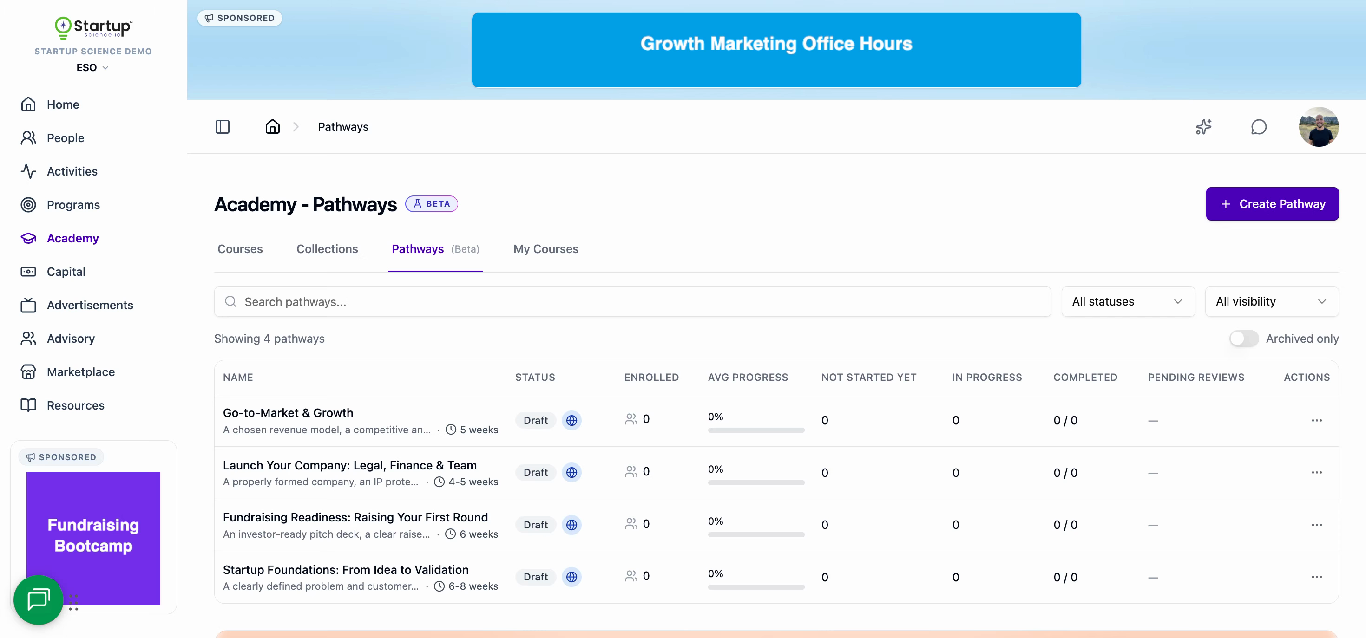Viewport: 1366px width, 638px height.
Task: Open actions menu for Go-to-Market & Growth
Action: point(1317,420)
